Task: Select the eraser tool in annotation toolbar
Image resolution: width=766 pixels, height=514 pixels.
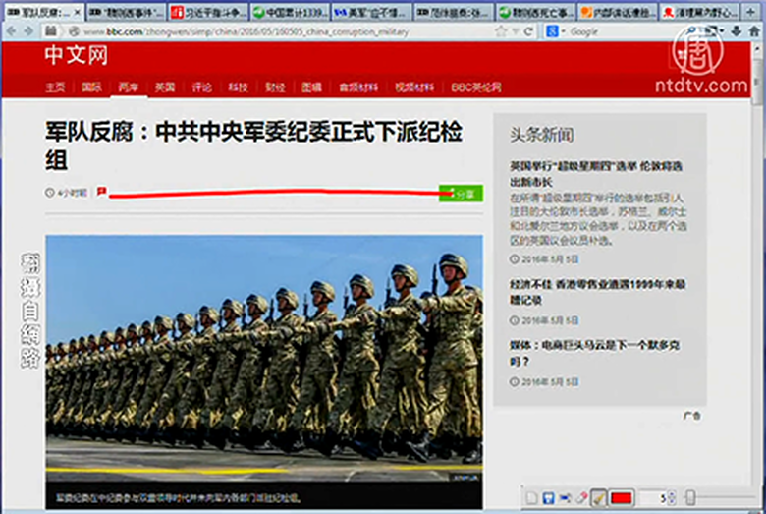Action: click(x=581, y=499)
